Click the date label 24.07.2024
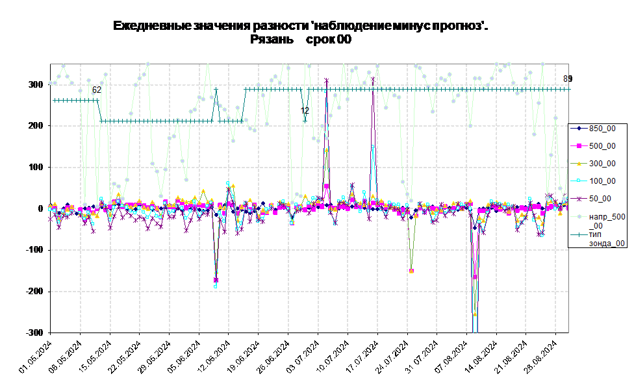 (x=392, y=357)
